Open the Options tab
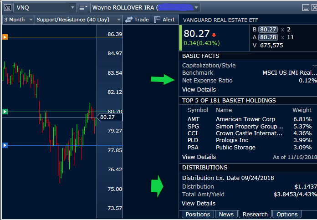Image resolution: width=317 pixels, height=220 pixels. pos(287,214)
